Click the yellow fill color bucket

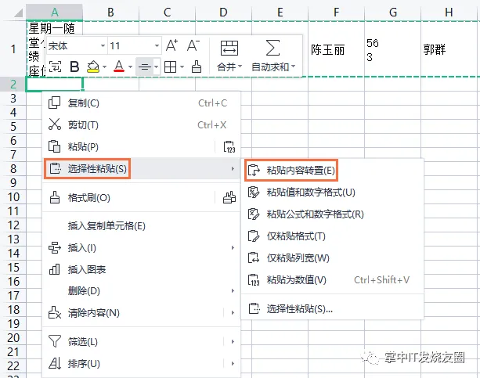click(x=94, y=67)
